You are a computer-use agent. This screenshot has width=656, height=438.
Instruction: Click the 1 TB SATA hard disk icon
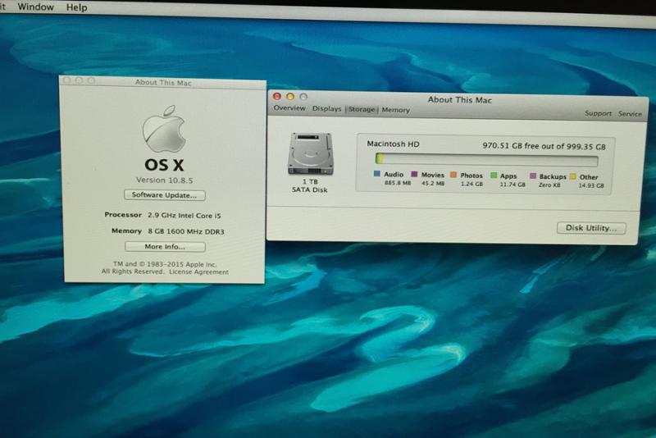coord(310,153)
